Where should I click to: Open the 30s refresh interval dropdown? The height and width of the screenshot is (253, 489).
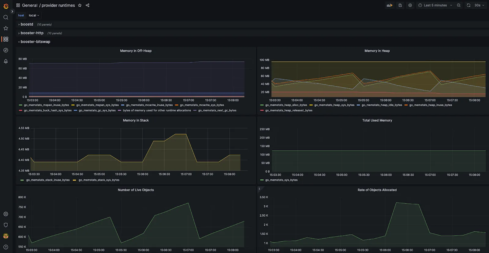(479, 5)
